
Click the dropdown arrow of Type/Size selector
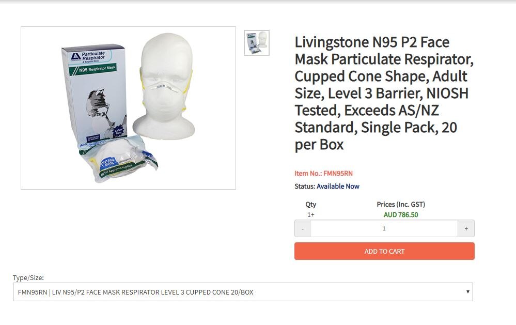pos(467,292)
